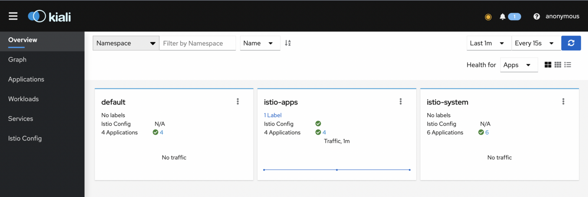Screen dimensions: 588x197
Task: Open the notifications bell
Action: point(502,17)
